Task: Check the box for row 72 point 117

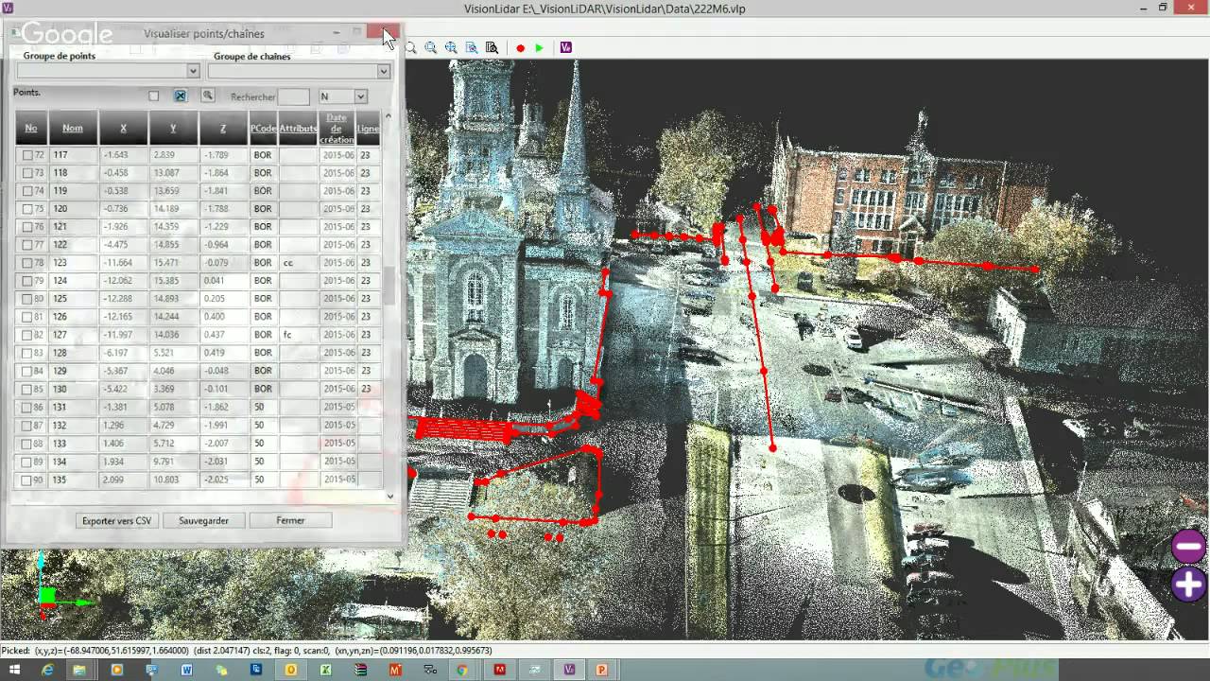Action: (27, 155)
